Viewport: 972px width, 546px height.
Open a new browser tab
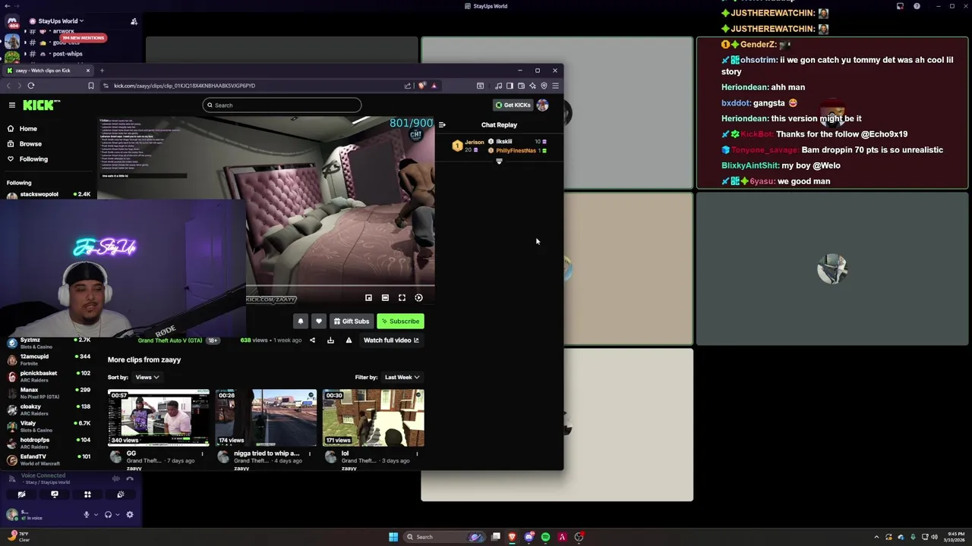pyautogui.click(x=102, y=71)
